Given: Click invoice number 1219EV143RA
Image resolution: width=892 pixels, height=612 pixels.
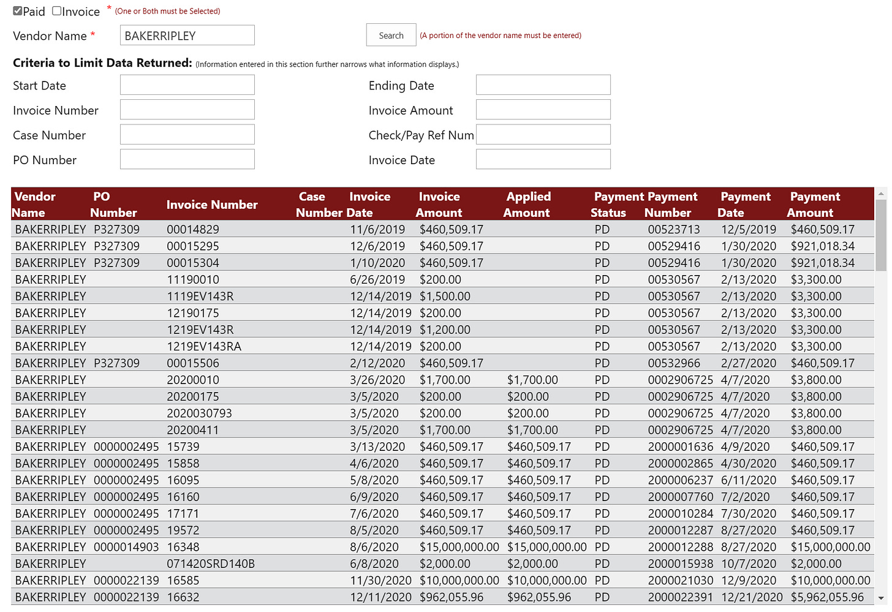Looking at the screenshot, I should [204, 347].
